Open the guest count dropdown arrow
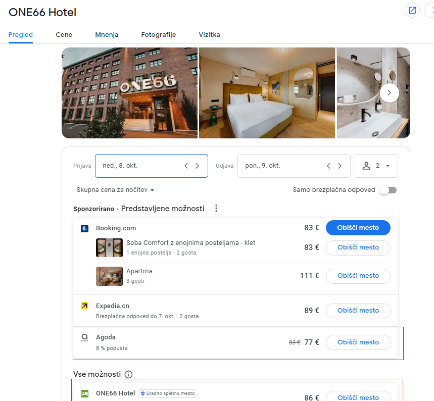Screen dimensions: 434x401 pyautogui.click(x=388, y=166)
